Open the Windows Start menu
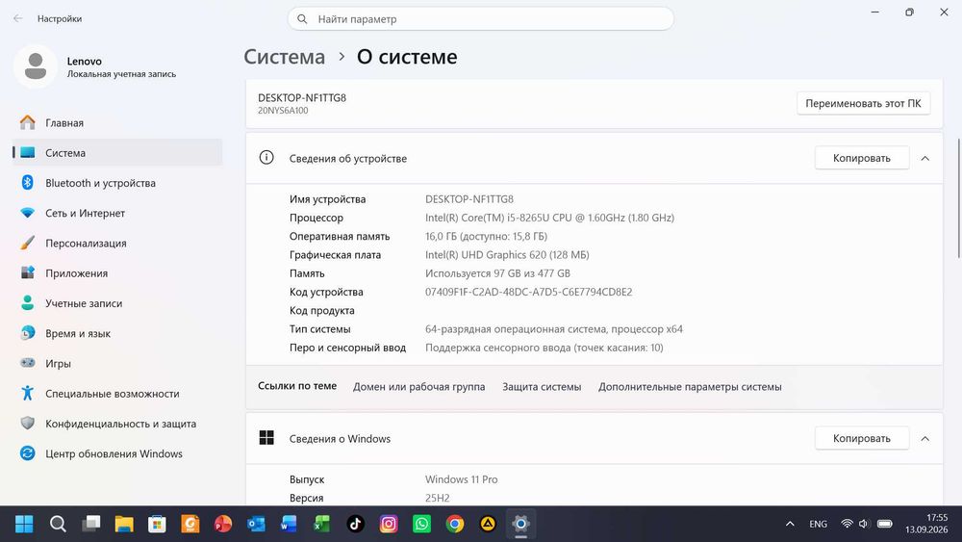The height and width of the screenshot is (542, 962). (25, 524)
